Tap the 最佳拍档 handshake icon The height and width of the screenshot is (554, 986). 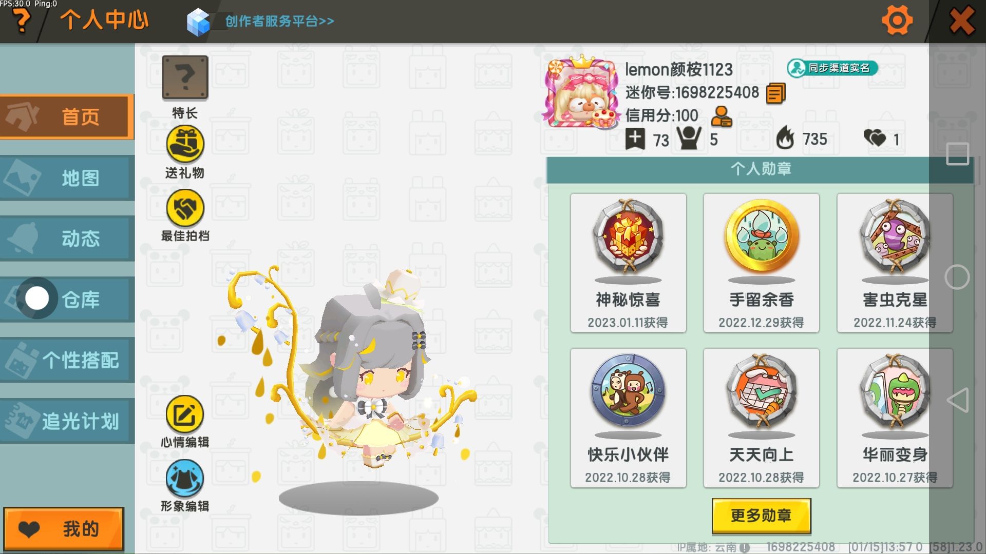click(x=185, y=208)
